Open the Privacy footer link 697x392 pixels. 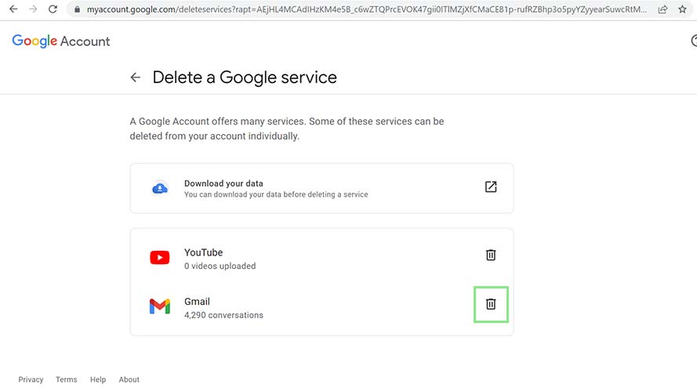pos(31,379)
